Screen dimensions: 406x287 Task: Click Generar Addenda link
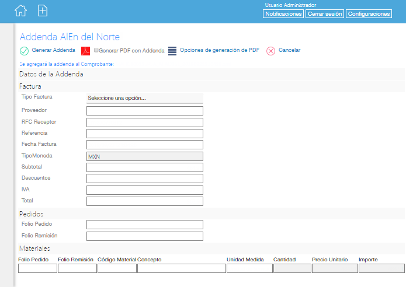[53, 50]
